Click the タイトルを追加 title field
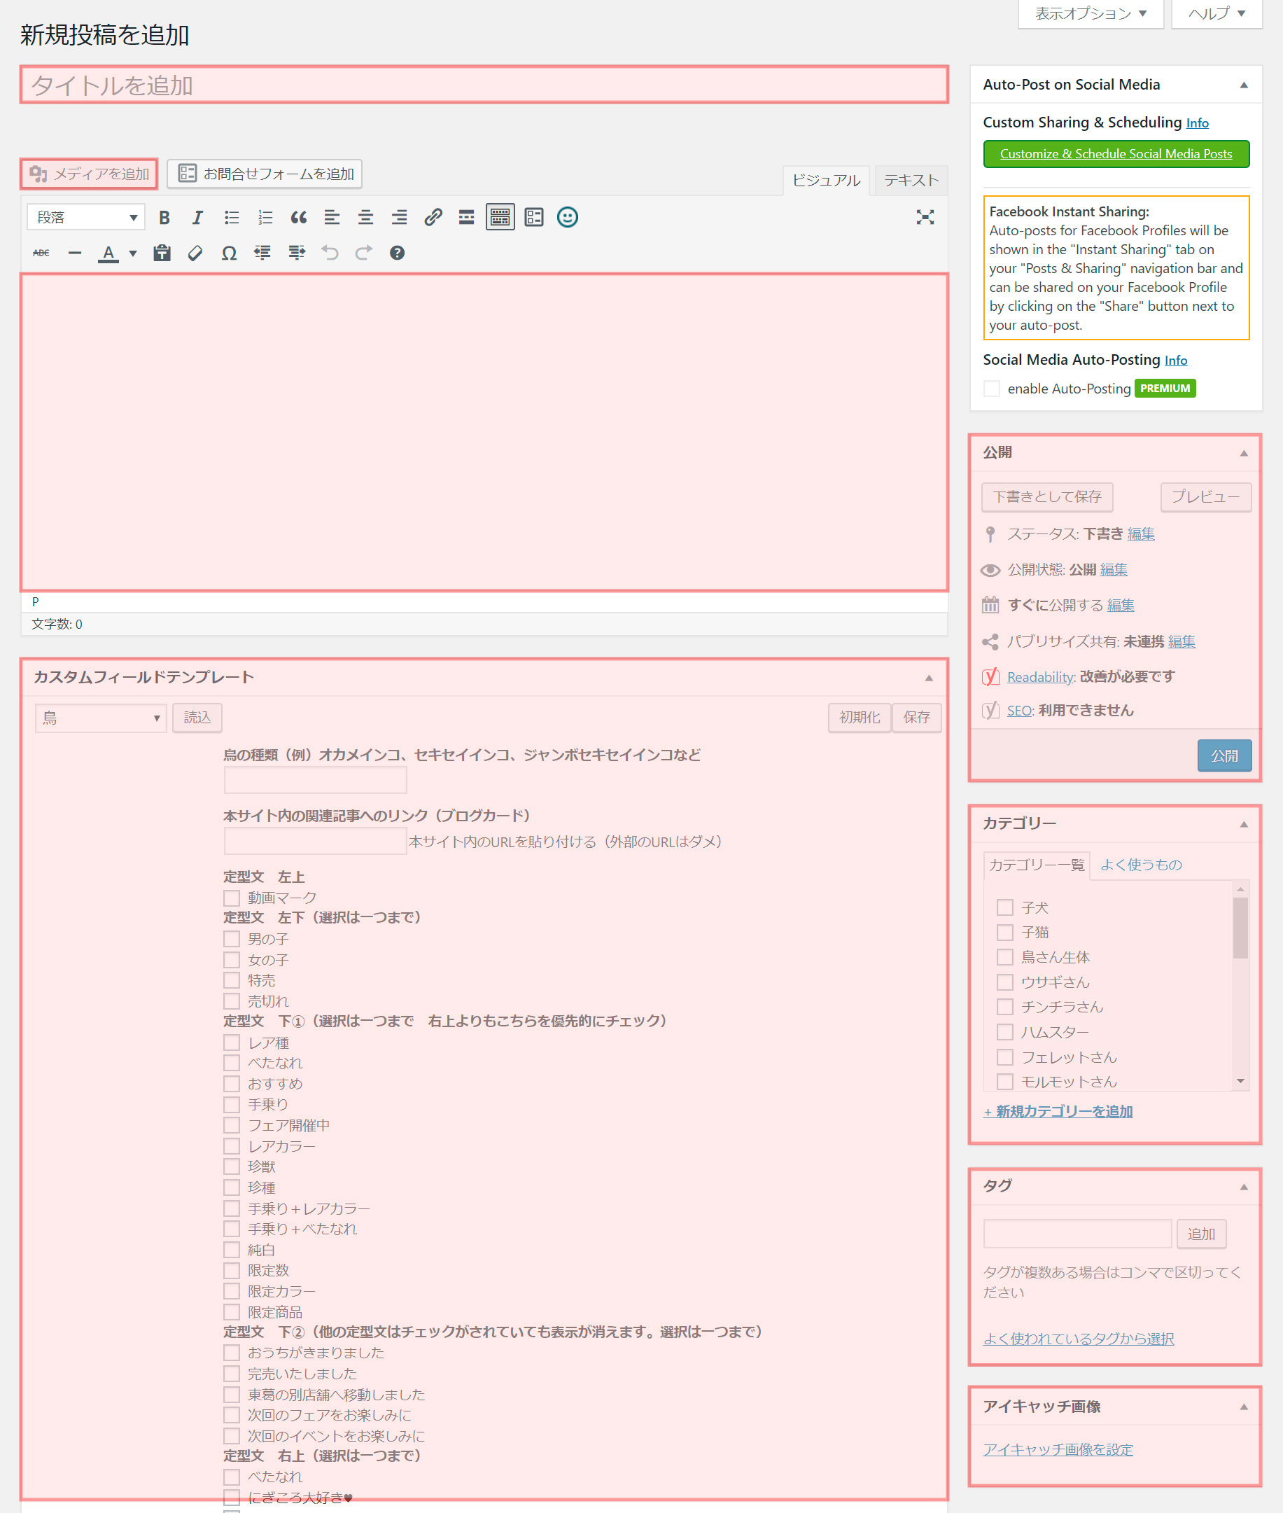 [x=484, y=85]
